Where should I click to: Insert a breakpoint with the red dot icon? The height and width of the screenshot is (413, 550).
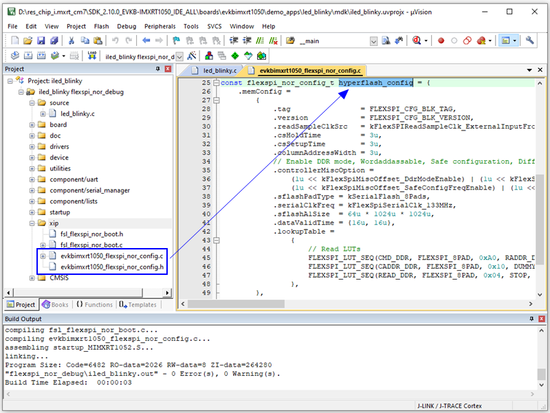click(x=441, y=41)
